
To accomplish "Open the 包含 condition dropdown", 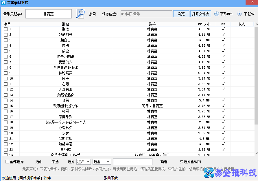I will point(102,162).
